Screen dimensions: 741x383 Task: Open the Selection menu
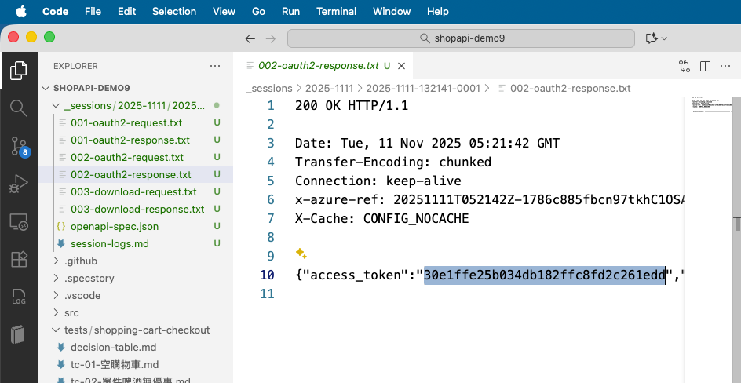[x=174, y=11]
